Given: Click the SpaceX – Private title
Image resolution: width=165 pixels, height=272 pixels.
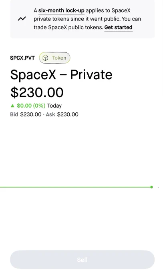Looking at the screenshot, I should pyautogui.click(x=61, y=74).
